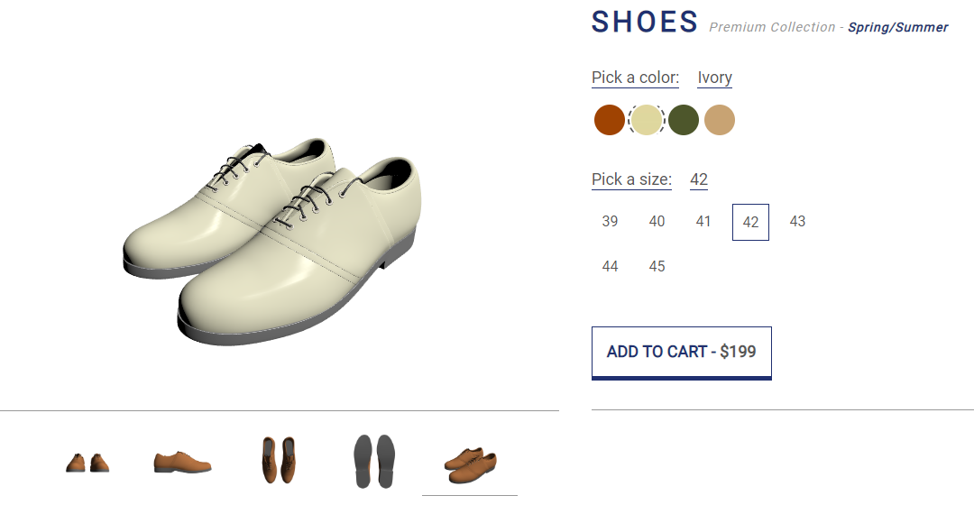Screen dimensions: 974x514
Task: Select the rust orange color swatch
Action: coord(610,120)
